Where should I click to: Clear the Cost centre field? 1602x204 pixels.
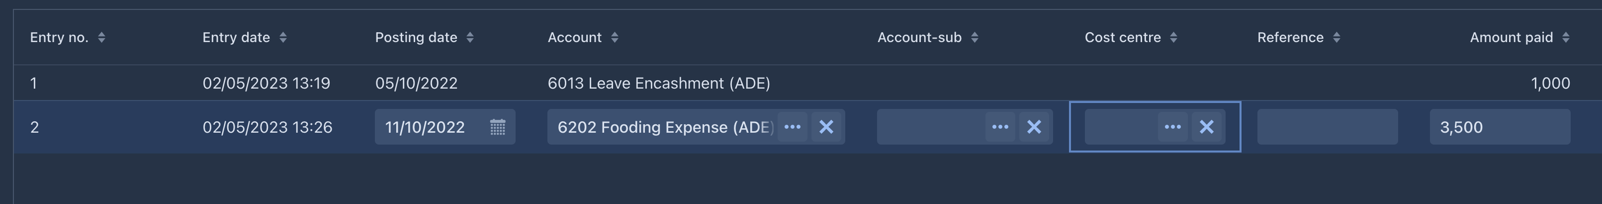[1207, 127]
